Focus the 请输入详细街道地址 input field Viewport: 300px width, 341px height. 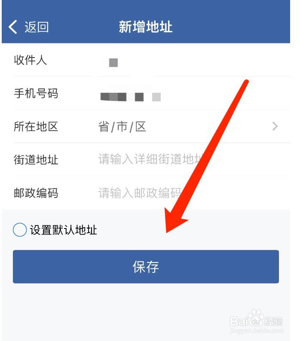194,159
